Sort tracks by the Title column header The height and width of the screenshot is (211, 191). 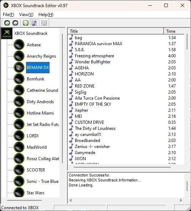click(116, 31)
